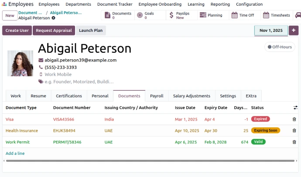Remove the Work Permit row via trash icon

tap(294, 142)
